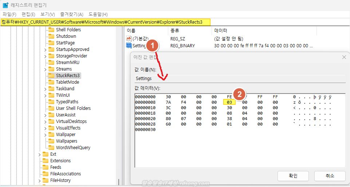
Task: Open the 즐겨찾기(A) menu
Action: (x=72, y=14)
